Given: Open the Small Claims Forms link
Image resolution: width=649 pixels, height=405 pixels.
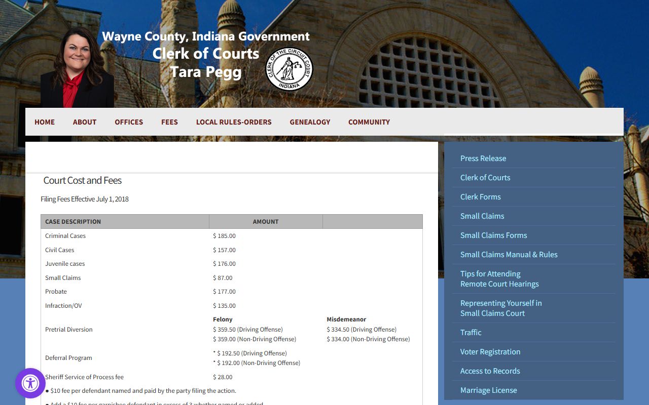Looking at the screenshot, I should coord(494,235).
